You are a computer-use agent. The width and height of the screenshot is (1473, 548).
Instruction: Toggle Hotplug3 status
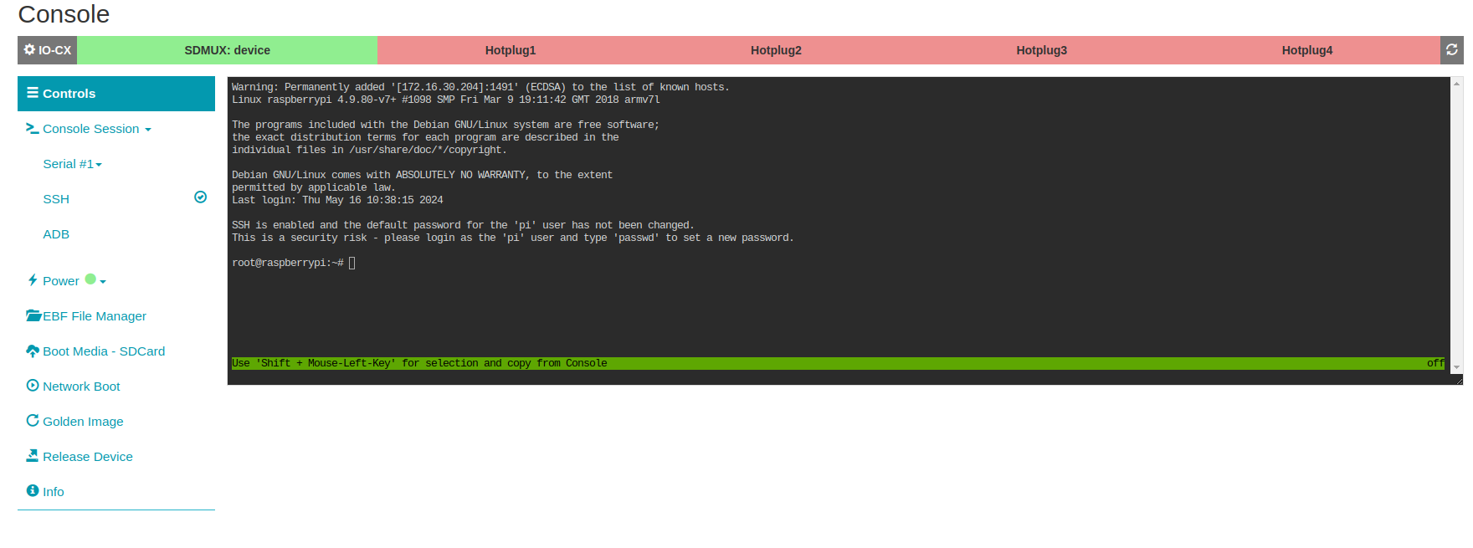1041,50
